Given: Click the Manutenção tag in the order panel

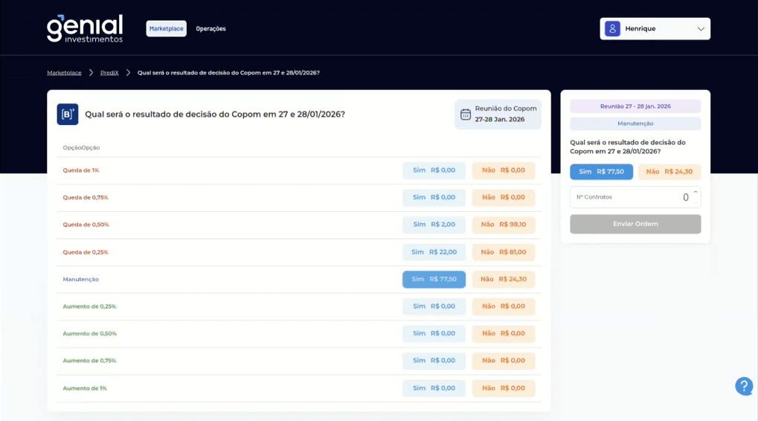Looking at the screenshot, I should click(635, 123).
